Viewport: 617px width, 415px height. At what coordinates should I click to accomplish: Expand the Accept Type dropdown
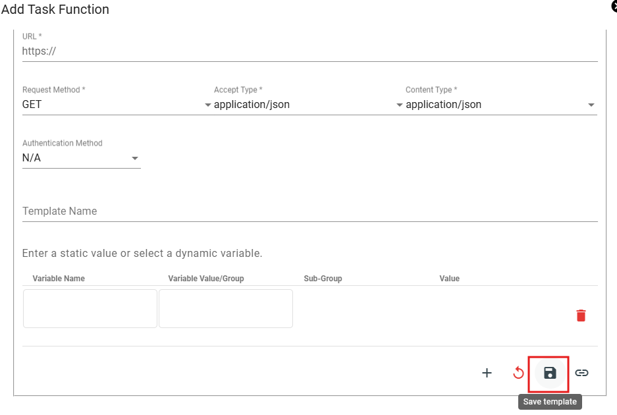pyautogui.click(x=308, y=105)
